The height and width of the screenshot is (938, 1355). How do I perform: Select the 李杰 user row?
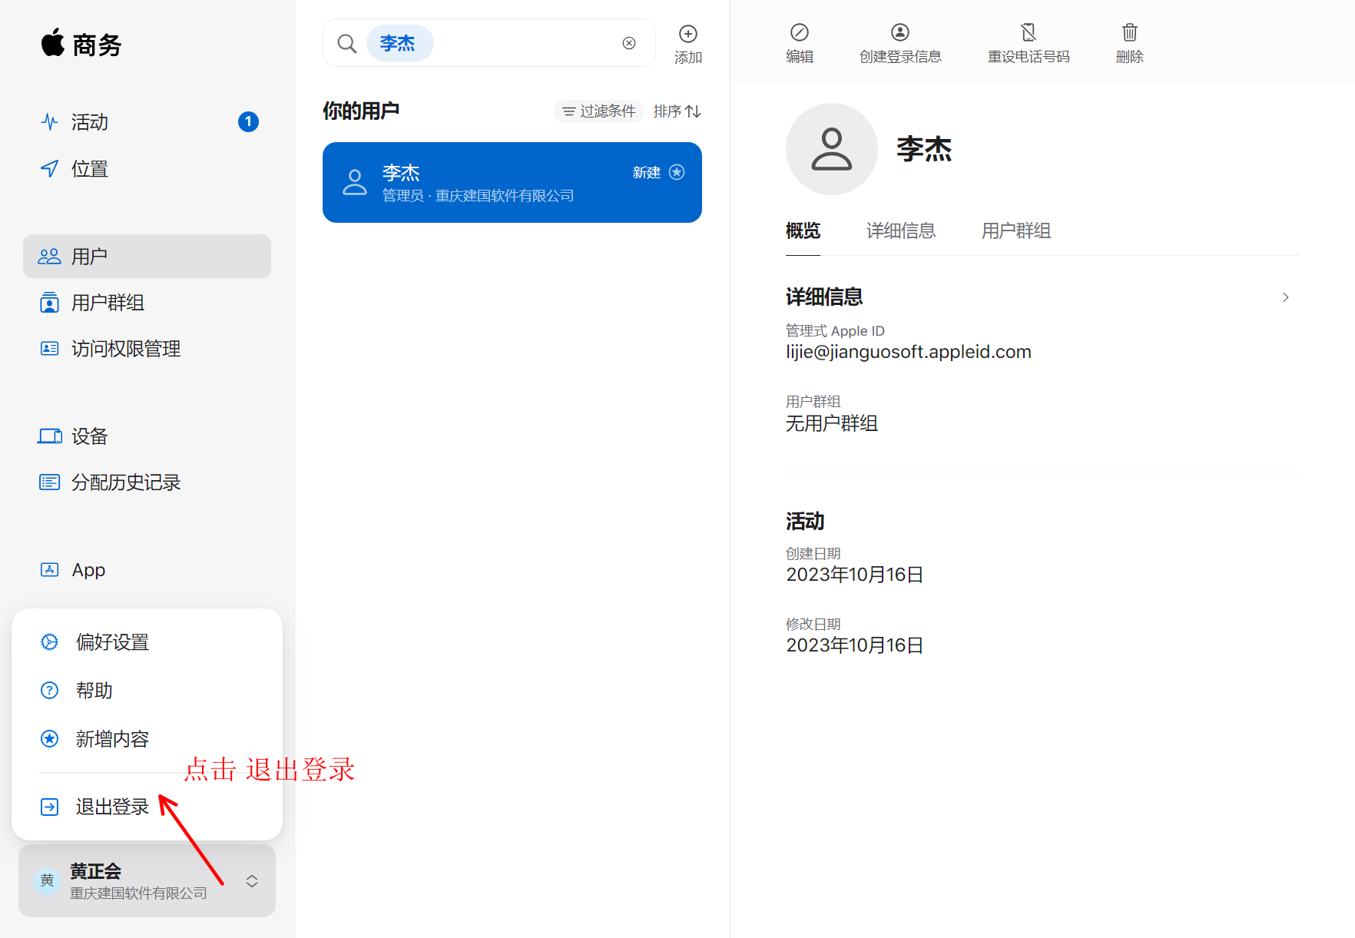tap(512, 183)
